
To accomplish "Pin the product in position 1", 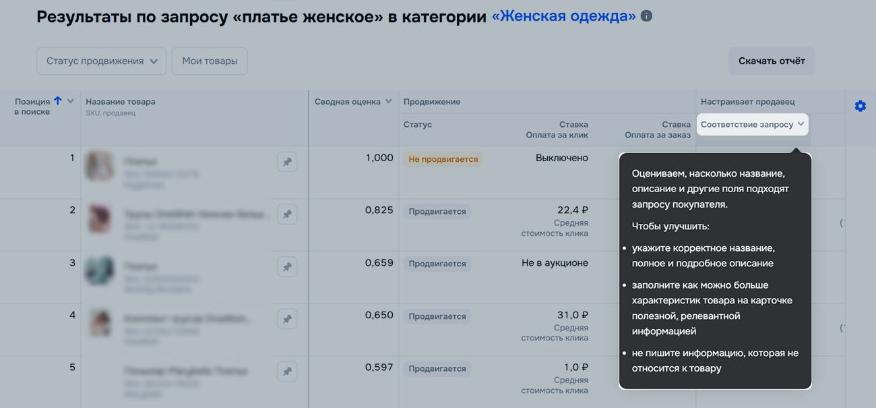I will [x=287, y=162].
